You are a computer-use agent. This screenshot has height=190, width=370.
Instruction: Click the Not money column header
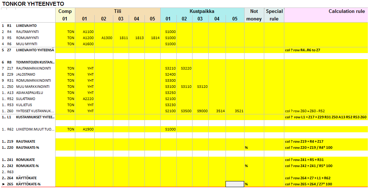254,15
